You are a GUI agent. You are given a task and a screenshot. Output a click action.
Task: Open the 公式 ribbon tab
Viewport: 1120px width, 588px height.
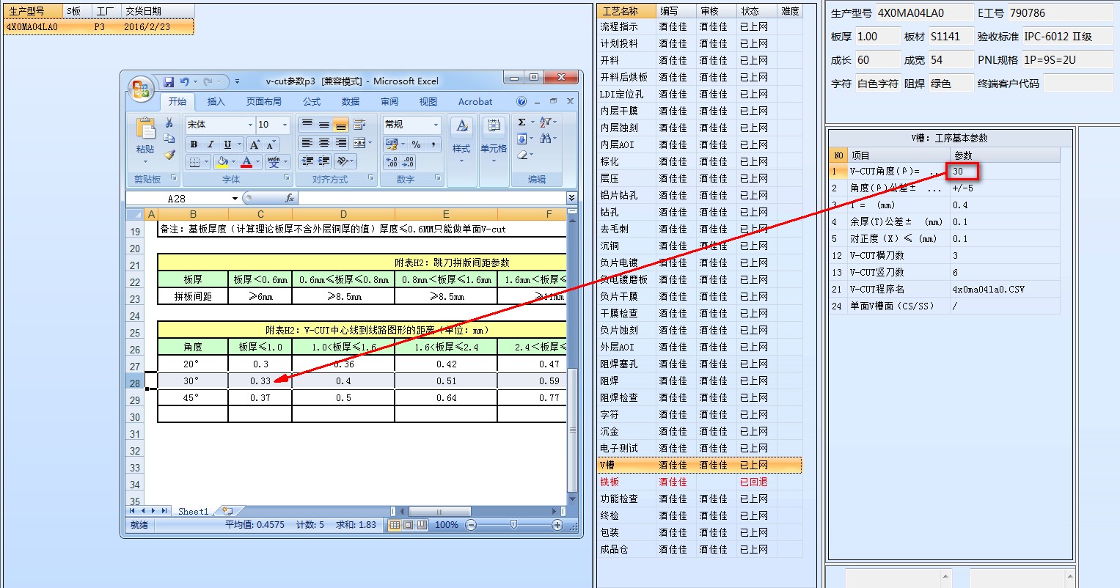(x=312, y=102)
